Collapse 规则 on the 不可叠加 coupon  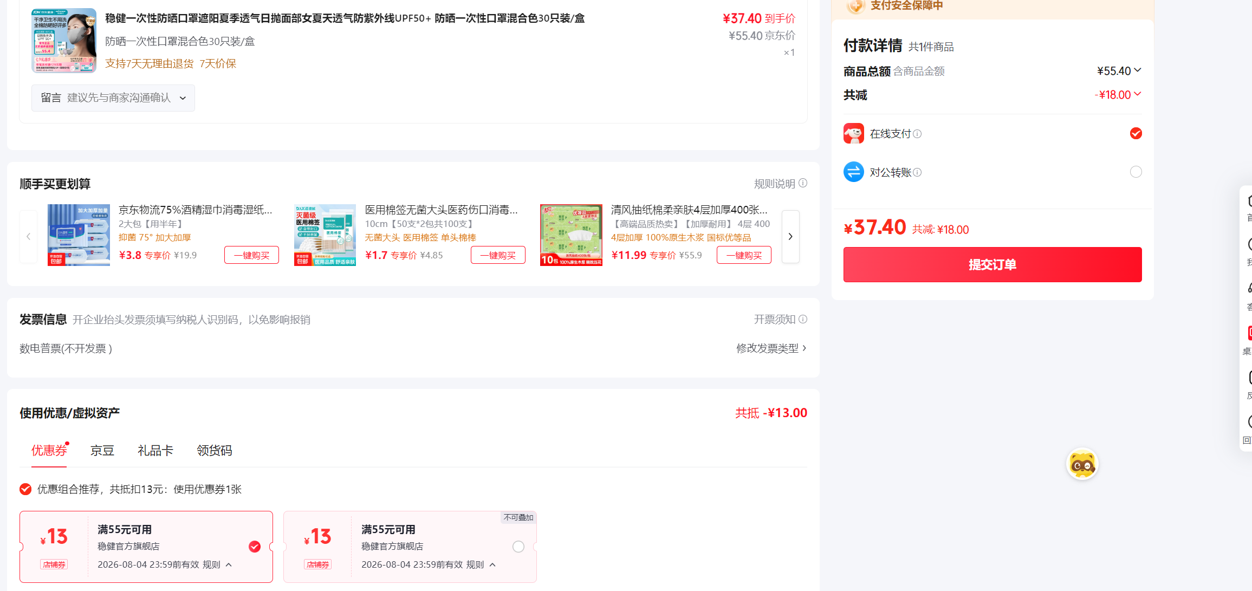pyautogui.click(x=482, y=564)
